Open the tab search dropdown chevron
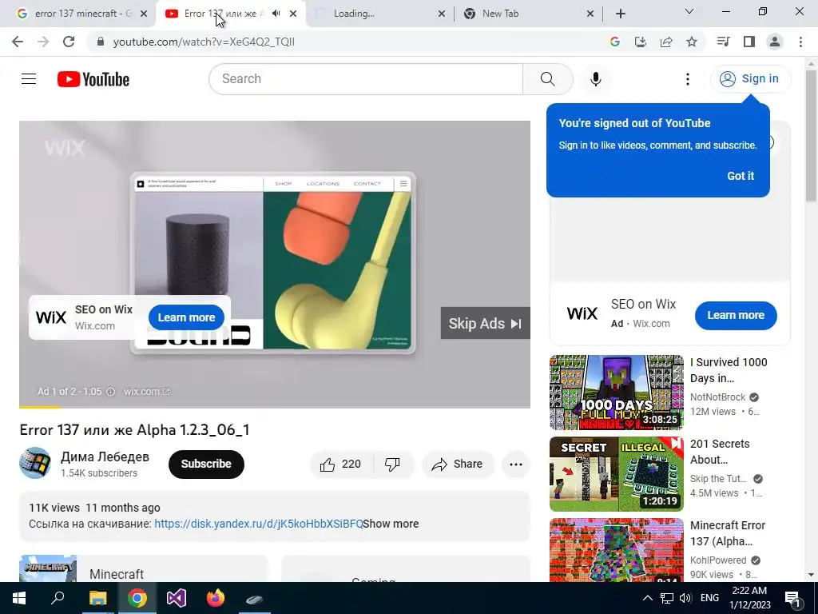This screenshot has width=818, height=614. (689, 11)
